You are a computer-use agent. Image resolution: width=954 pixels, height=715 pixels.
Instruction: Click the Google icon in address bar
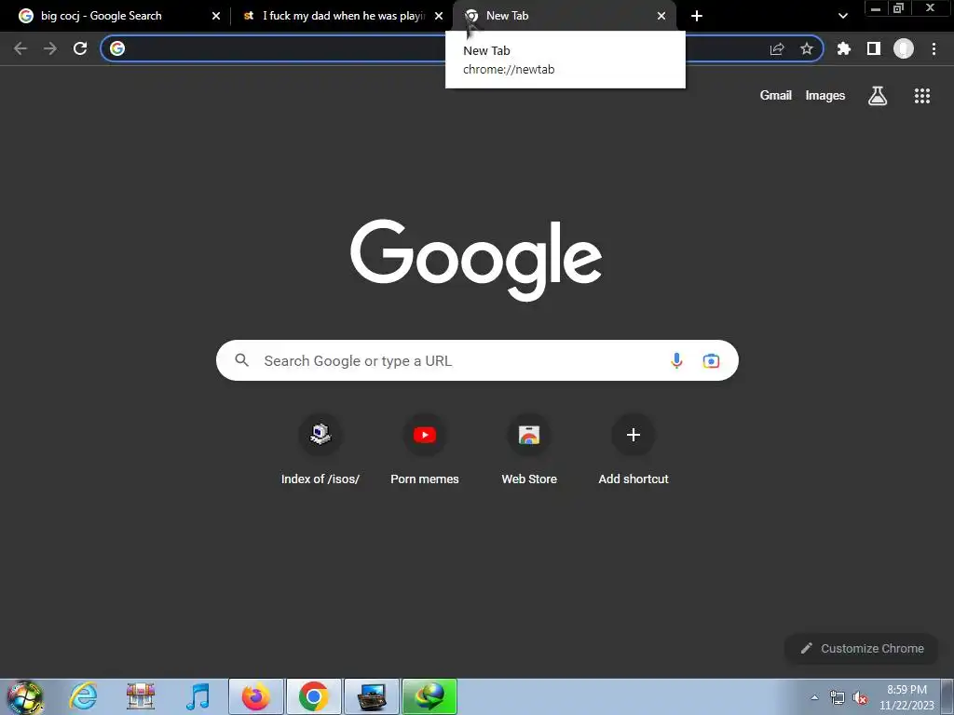tap(117, 48)
